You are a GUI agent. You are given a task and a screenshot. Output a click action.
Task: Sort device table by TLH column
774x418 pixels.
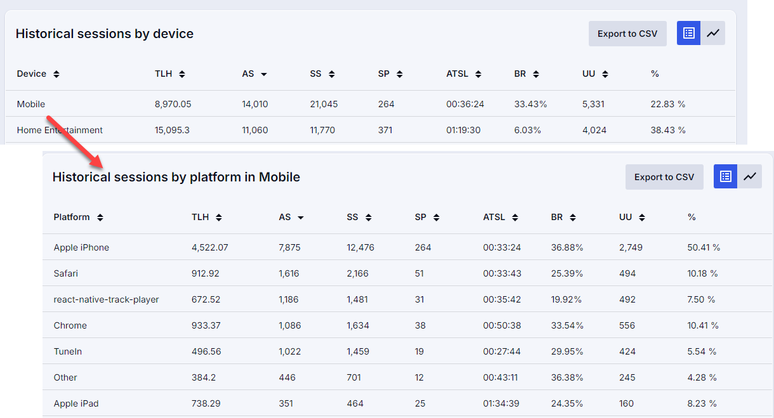[x=182, y=74]
